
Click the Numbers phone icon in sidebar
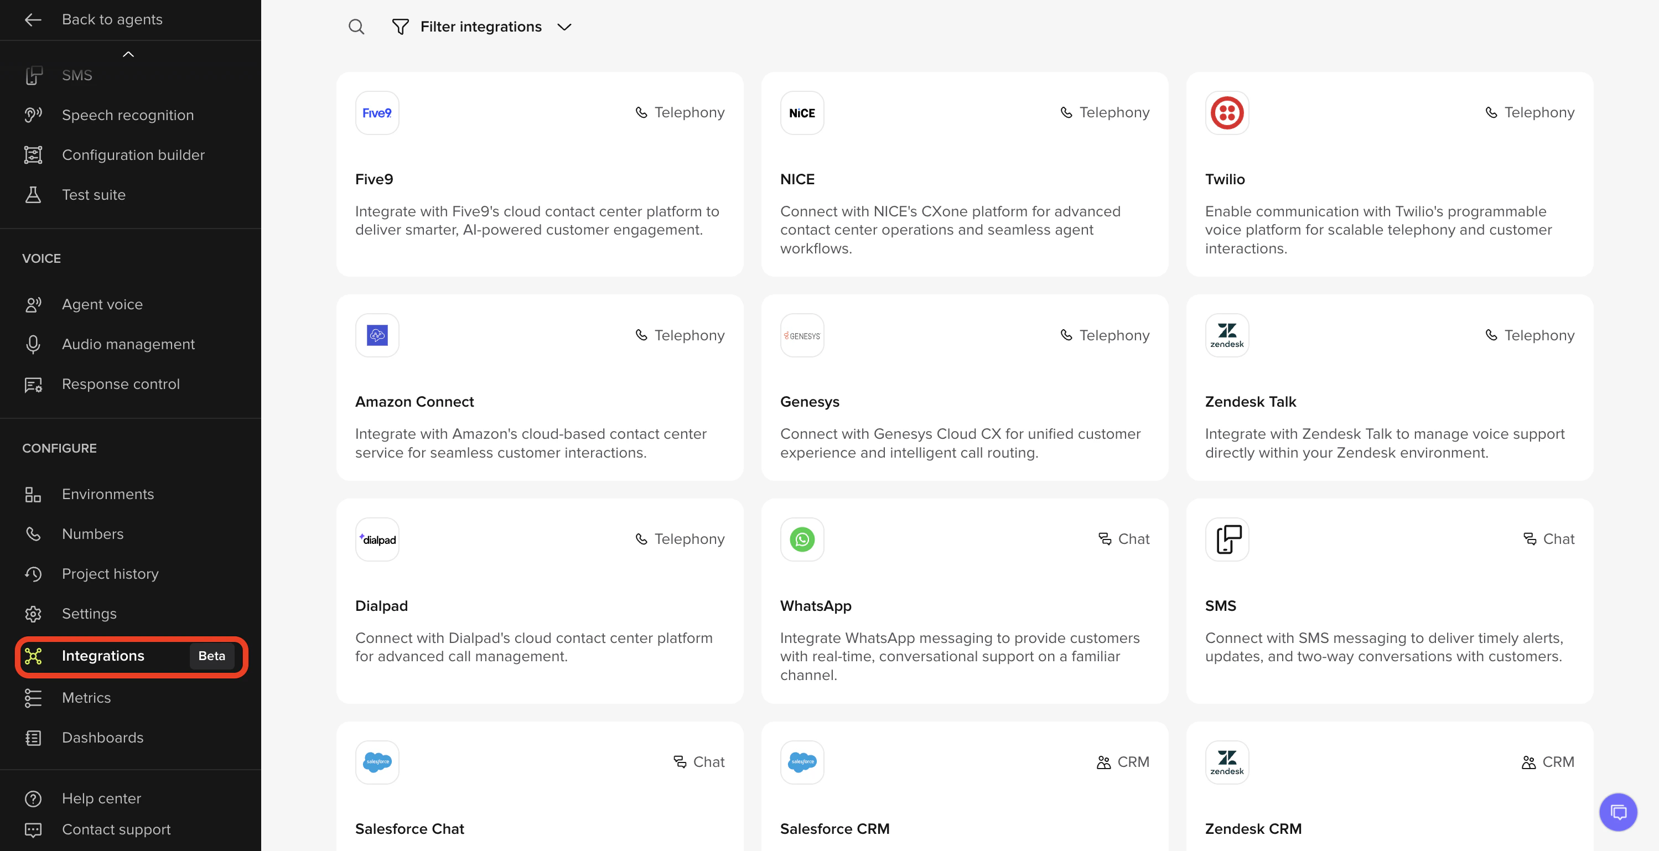[34, 533]
